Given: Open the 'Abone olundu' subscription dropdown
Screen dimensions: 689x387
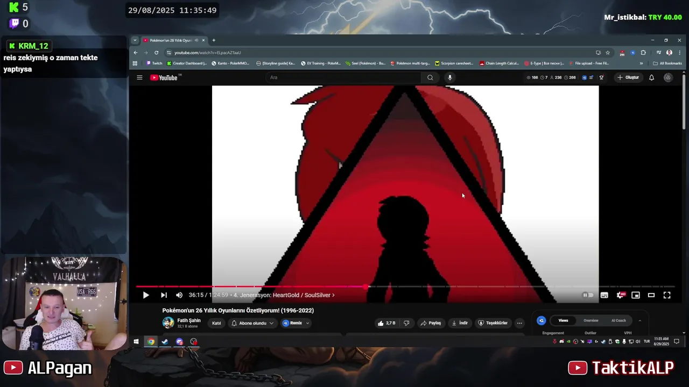Looking at the screenshot, I should point(252,323).
